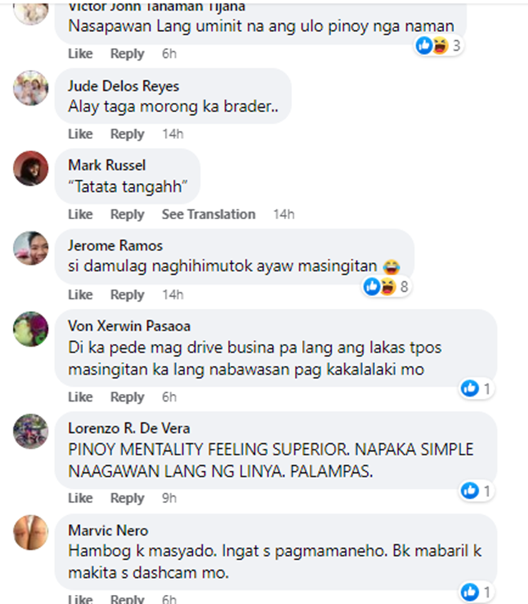
Task: Open Von Xerwin Pasaoa's avatar
Action: [x=31, y=329]
